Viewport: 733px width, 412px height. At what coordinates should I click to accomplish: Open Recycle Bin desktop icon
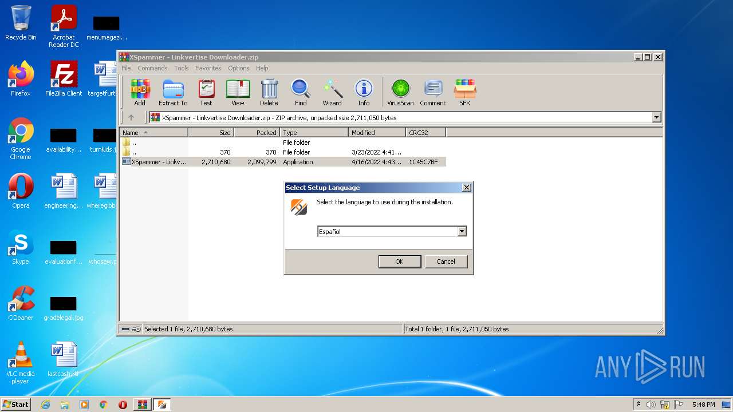(x=21, y=23)
